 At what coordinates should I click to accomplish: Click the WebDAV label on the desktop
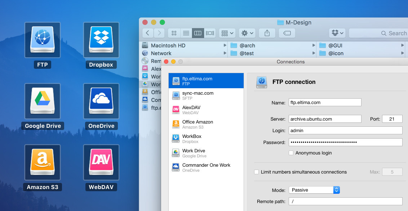(x=101, y=187)
